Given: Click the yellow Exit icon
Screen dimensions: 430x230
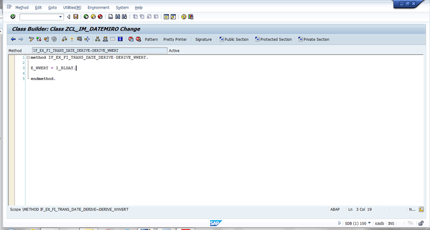Looking at the screenshot, I should click(x=94, y=17).
